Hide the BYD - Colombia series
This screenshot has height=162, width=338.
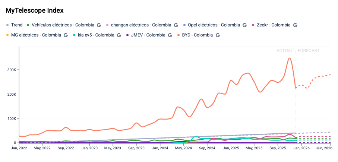coord(198,35)
